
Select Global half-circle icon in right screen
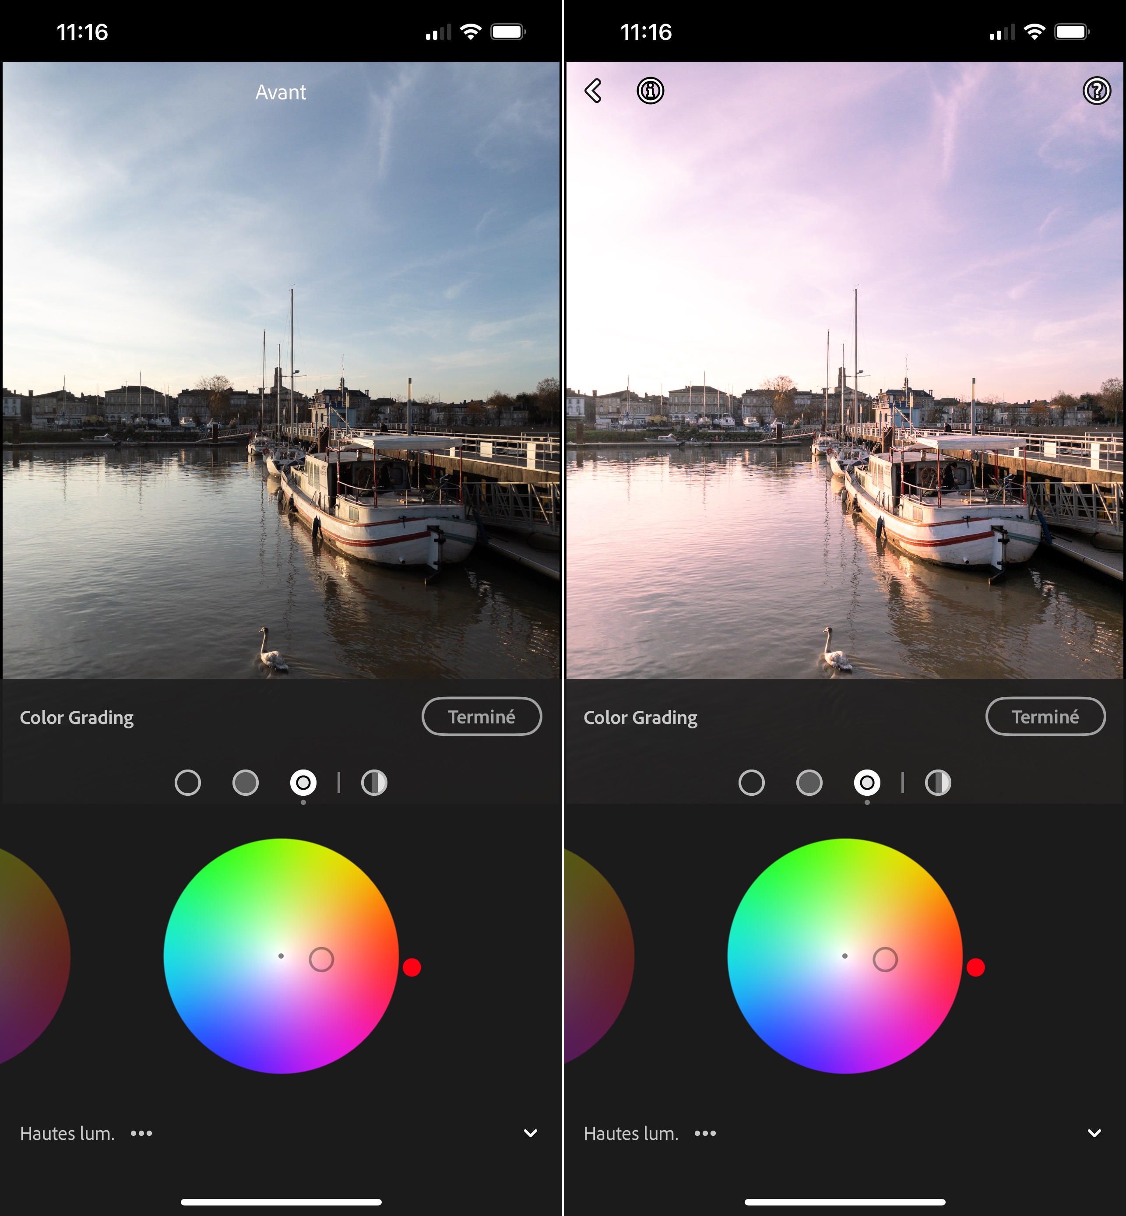pos(937,782)
